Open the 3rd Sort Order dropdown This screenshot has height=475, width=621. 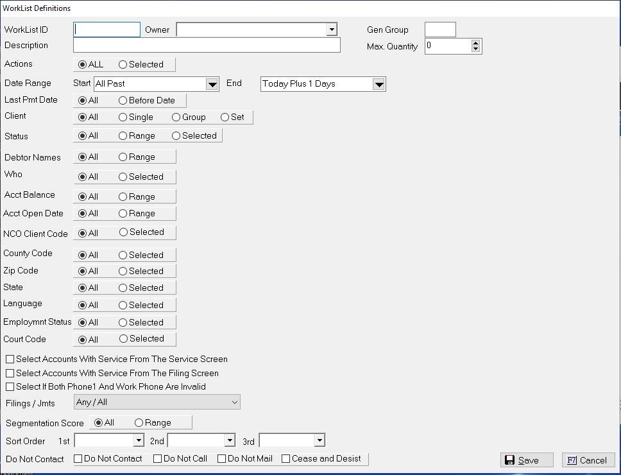[319, 440]
